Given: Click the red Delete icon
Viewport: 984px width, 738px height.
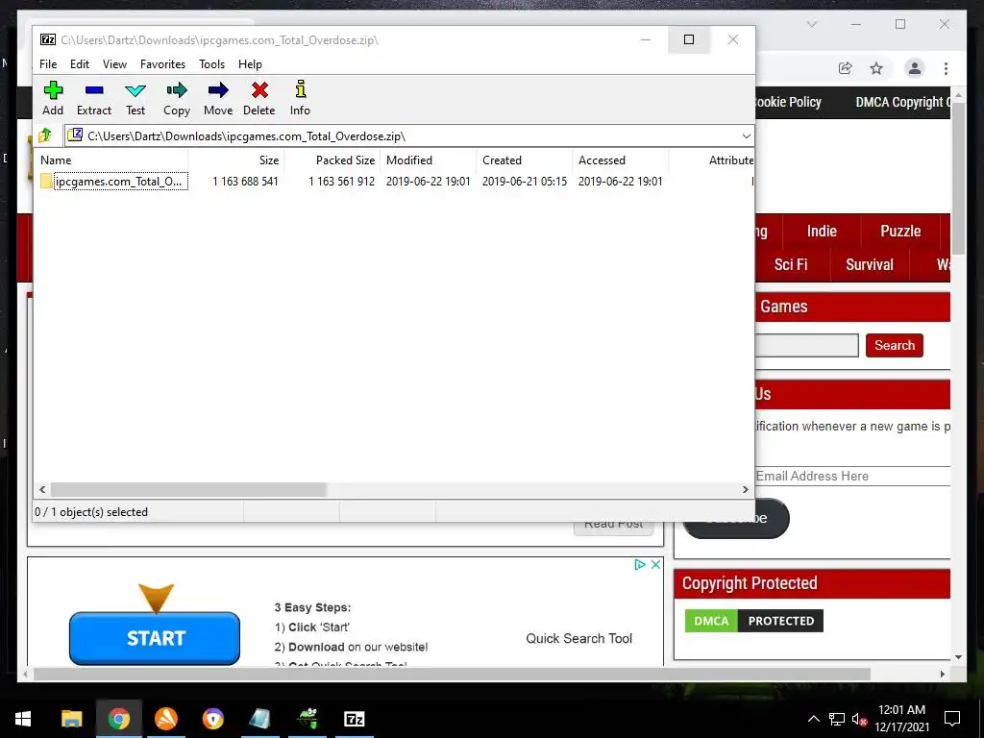Looking at the screenshot, I should coord(259,90).
